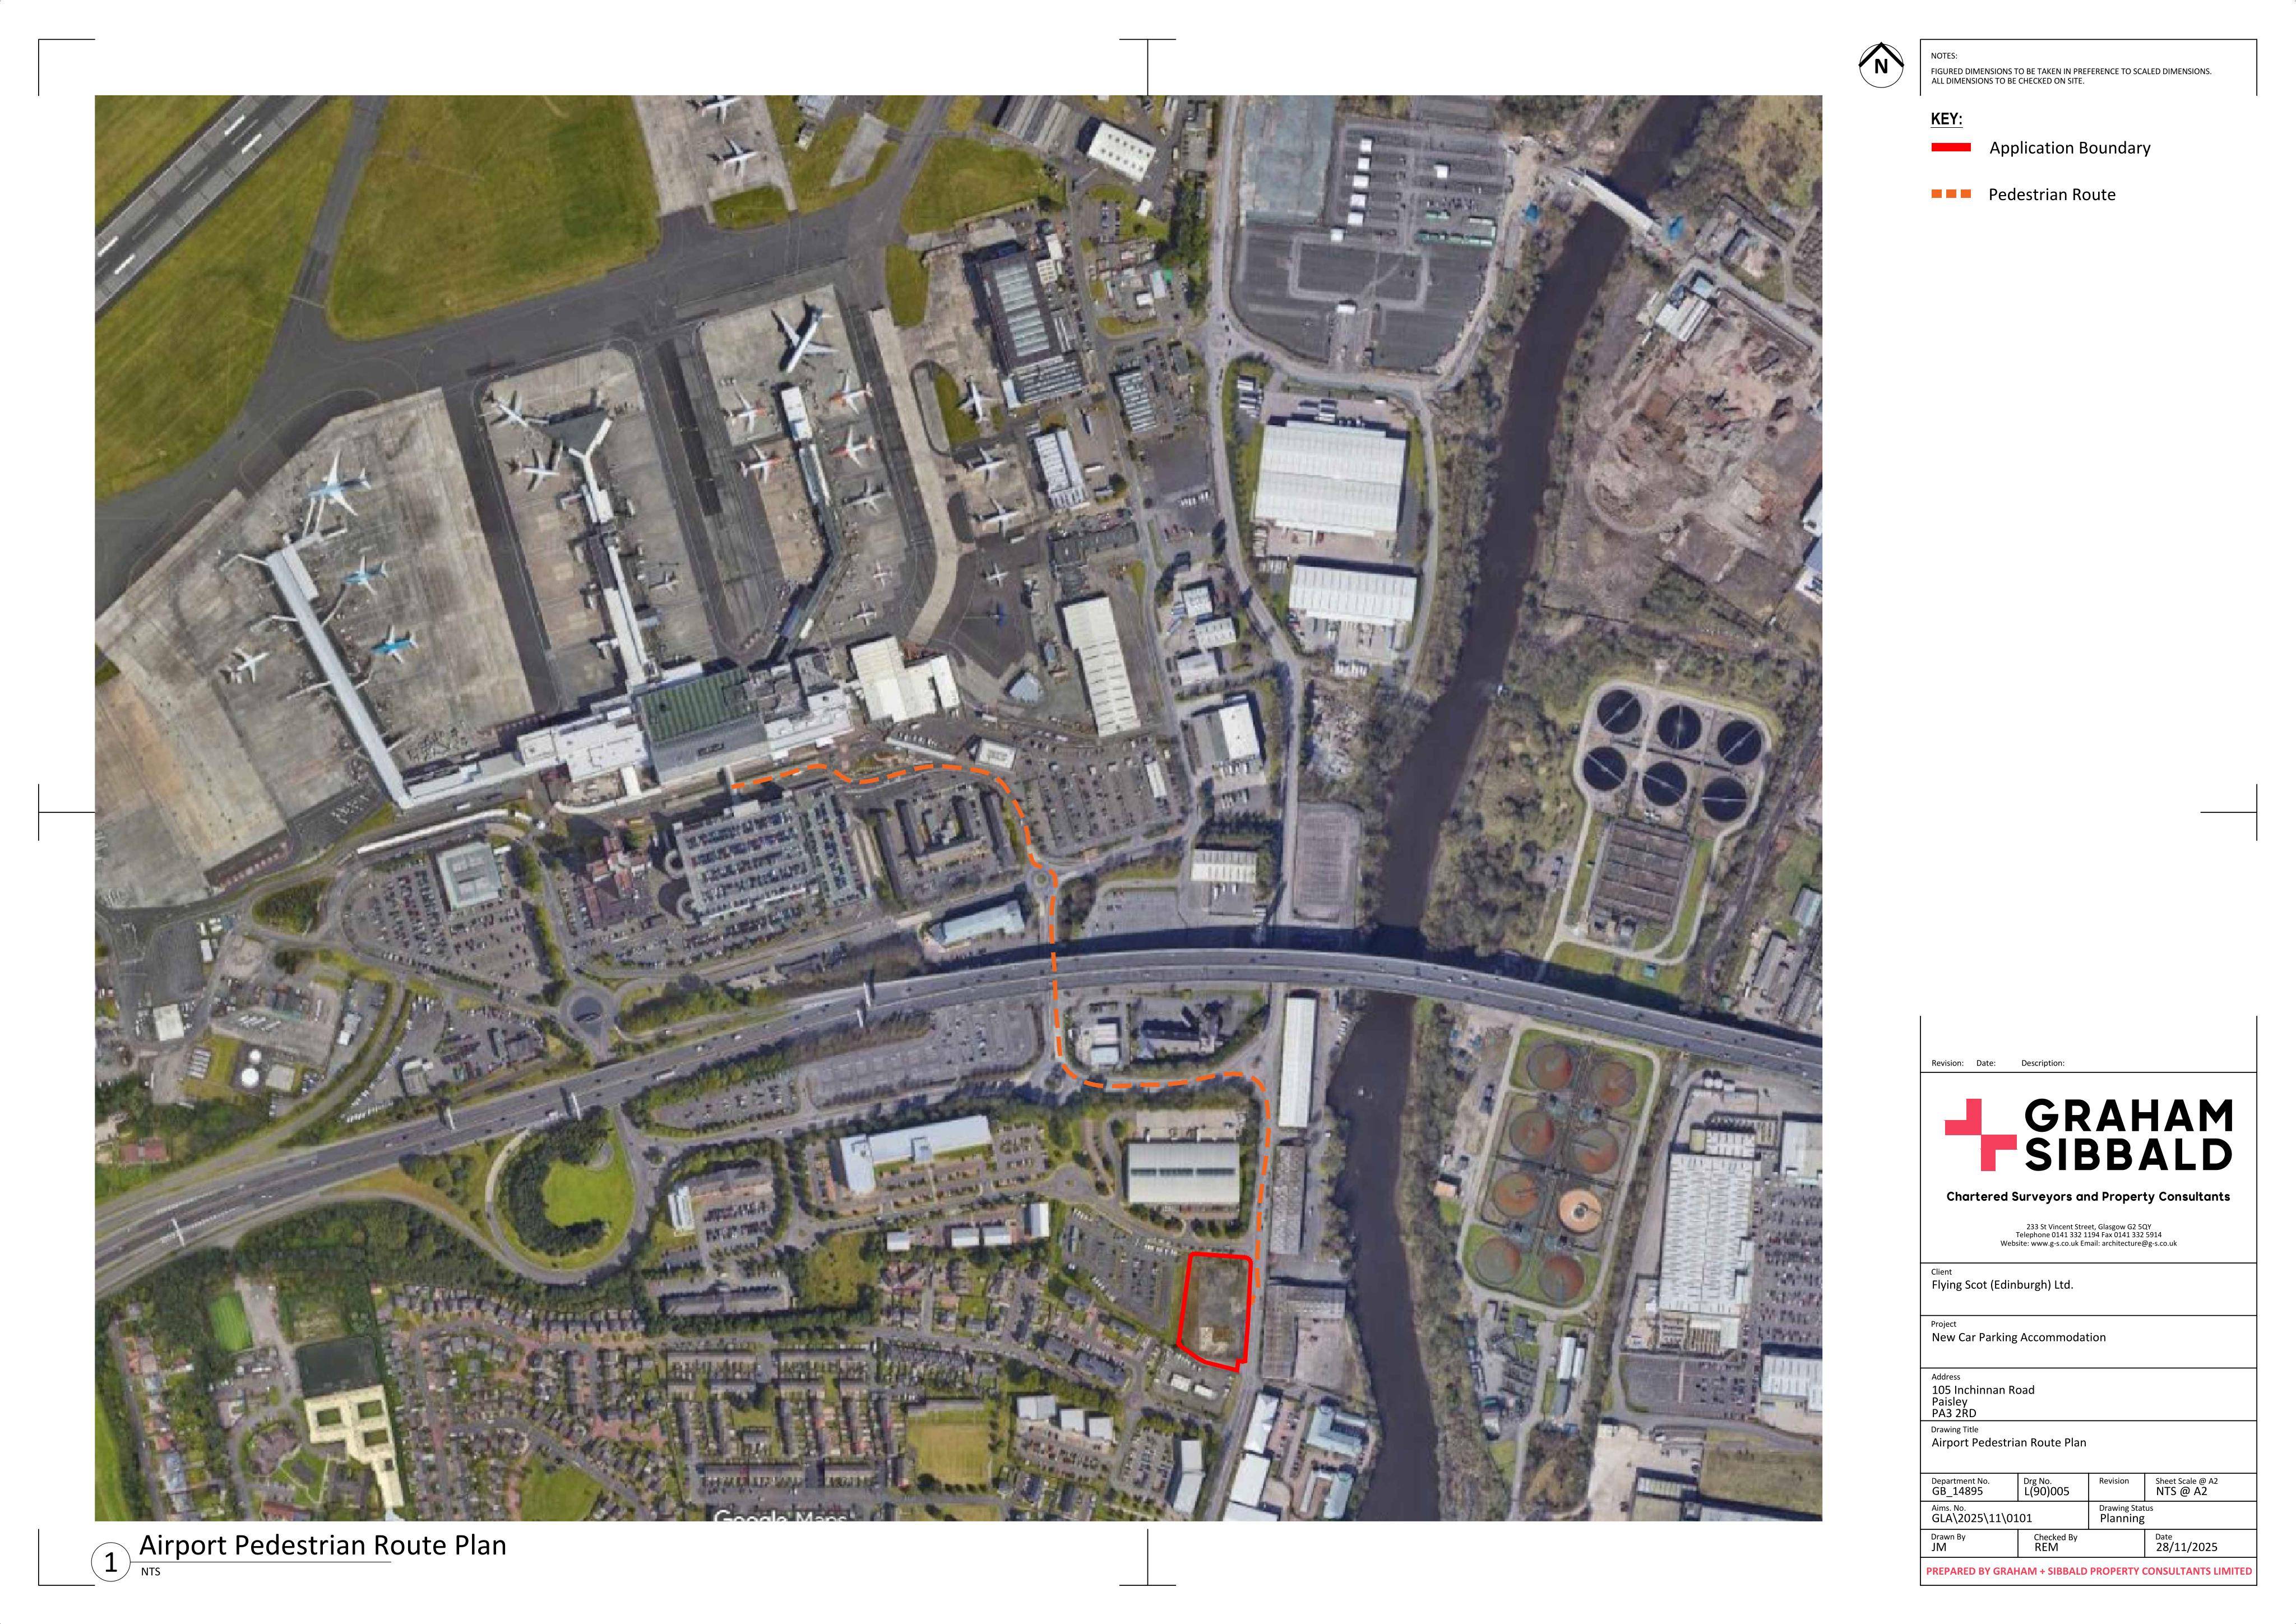Click client name 'Flying Scot (Edinburgh) Ltd.'

(2002, 1285)
